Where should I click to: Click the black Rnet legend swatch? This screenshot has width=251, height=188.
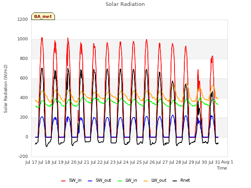175,181
